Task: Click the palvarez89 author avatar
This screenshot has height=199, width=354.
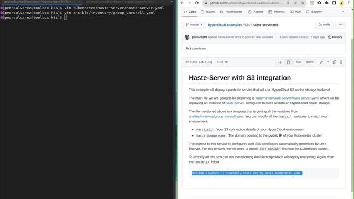Action: (187, 37)
